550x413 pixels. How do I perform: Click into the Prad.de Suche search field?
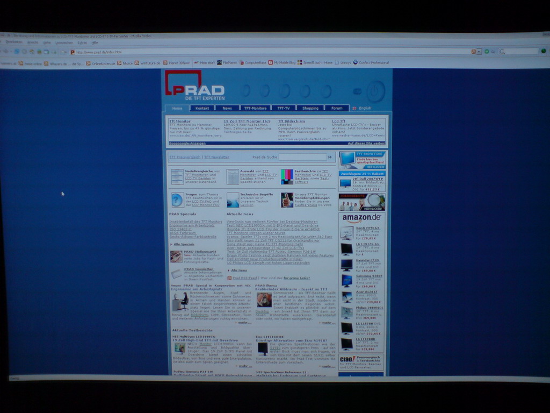coord(302,157)
